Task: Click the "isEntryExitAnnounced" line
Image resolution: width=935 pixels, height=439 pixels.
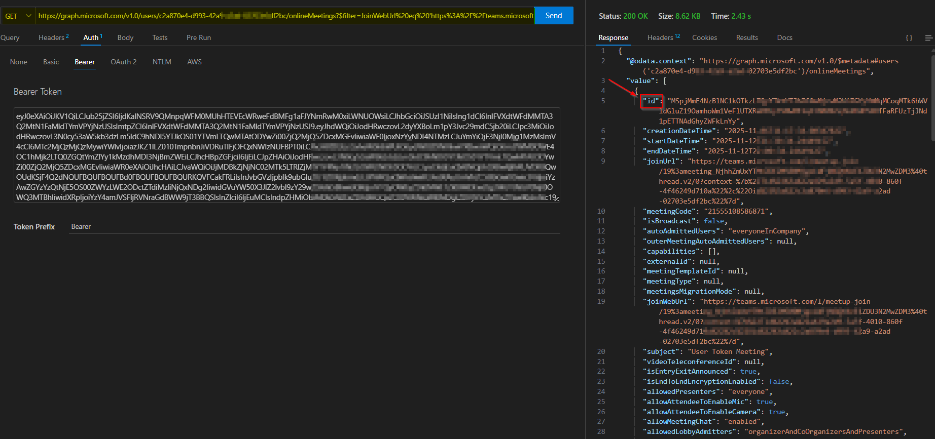Action: click(x=701, y=371)
